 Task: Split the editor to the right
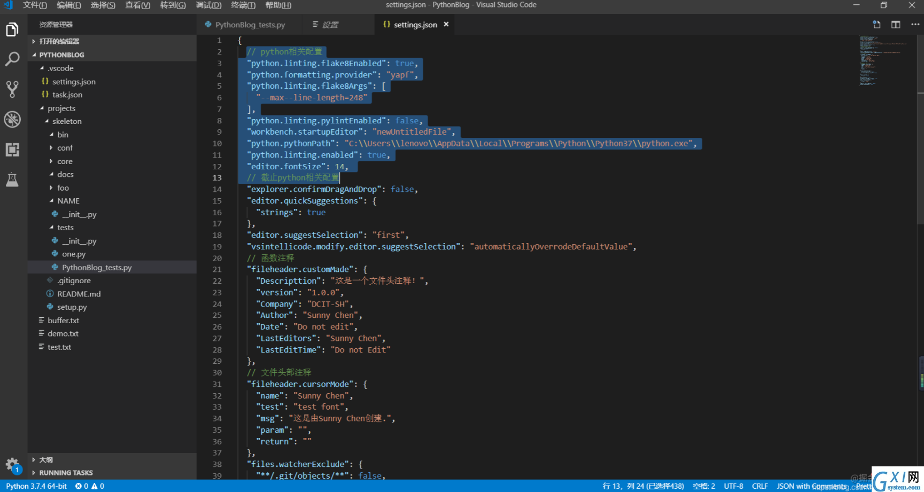[x=896, y=25]
